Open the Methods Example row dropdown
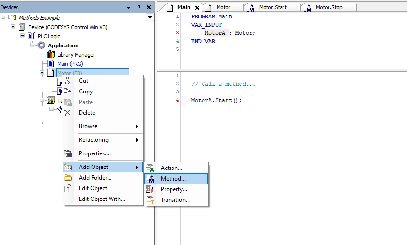 coord(150,17)
